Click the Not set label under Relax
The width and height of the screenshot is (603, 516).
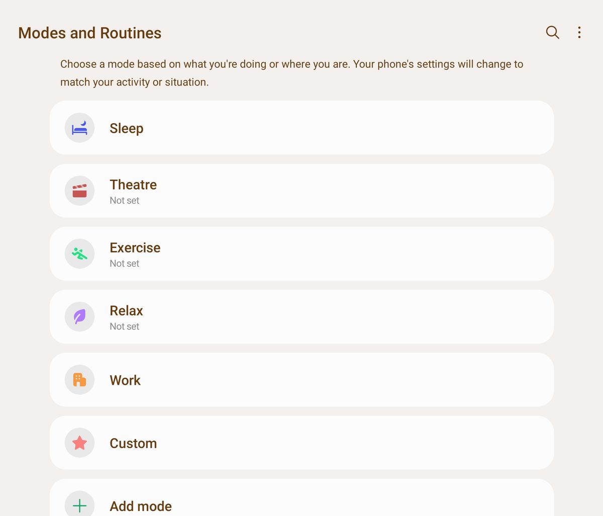125,326
